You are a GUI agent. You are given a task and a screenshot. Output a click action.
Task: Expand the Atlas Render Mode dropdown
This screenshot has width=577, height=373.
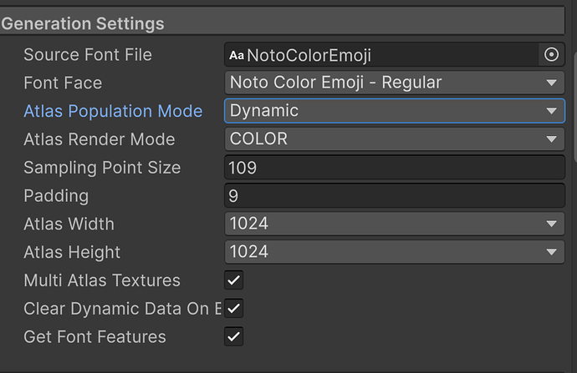click(x=394, y=139)
